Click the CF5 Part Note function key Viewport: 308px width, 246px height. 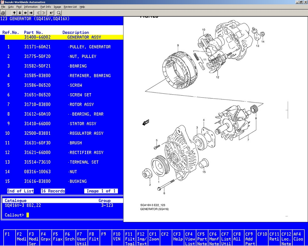pyautogui.click(x=202, y=238)
